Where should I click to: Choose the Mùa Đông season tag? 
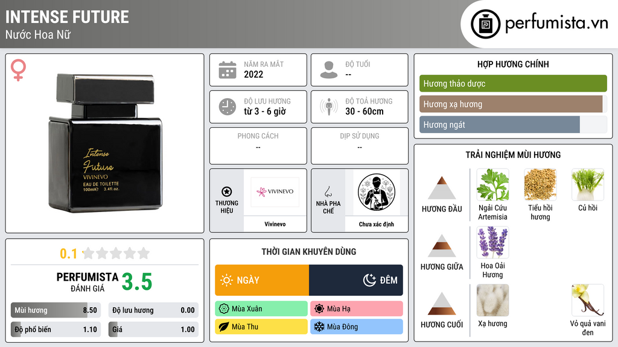tap(357, 327)
